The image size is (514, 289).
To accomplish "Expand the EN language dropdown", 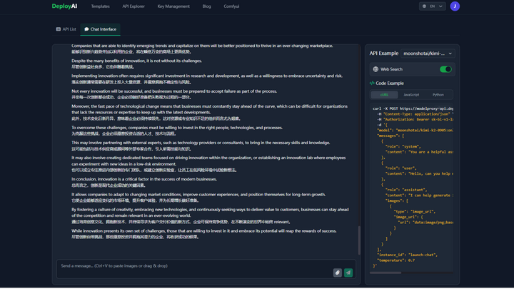I will (432, 6).
